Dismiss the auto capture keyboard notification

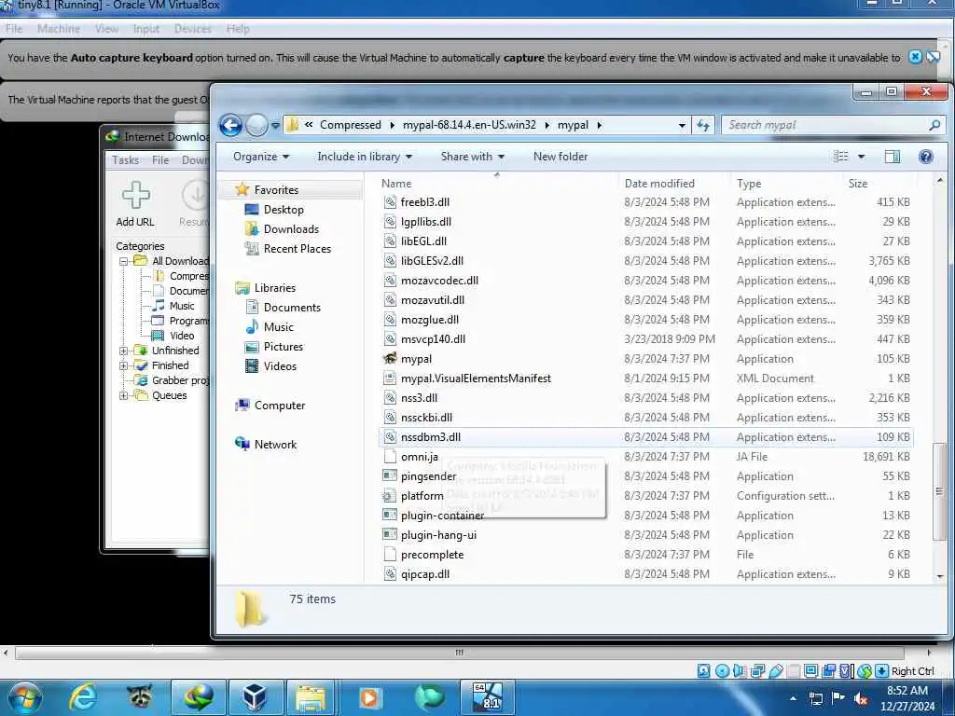pyautogui.click(x=915, y=57)
